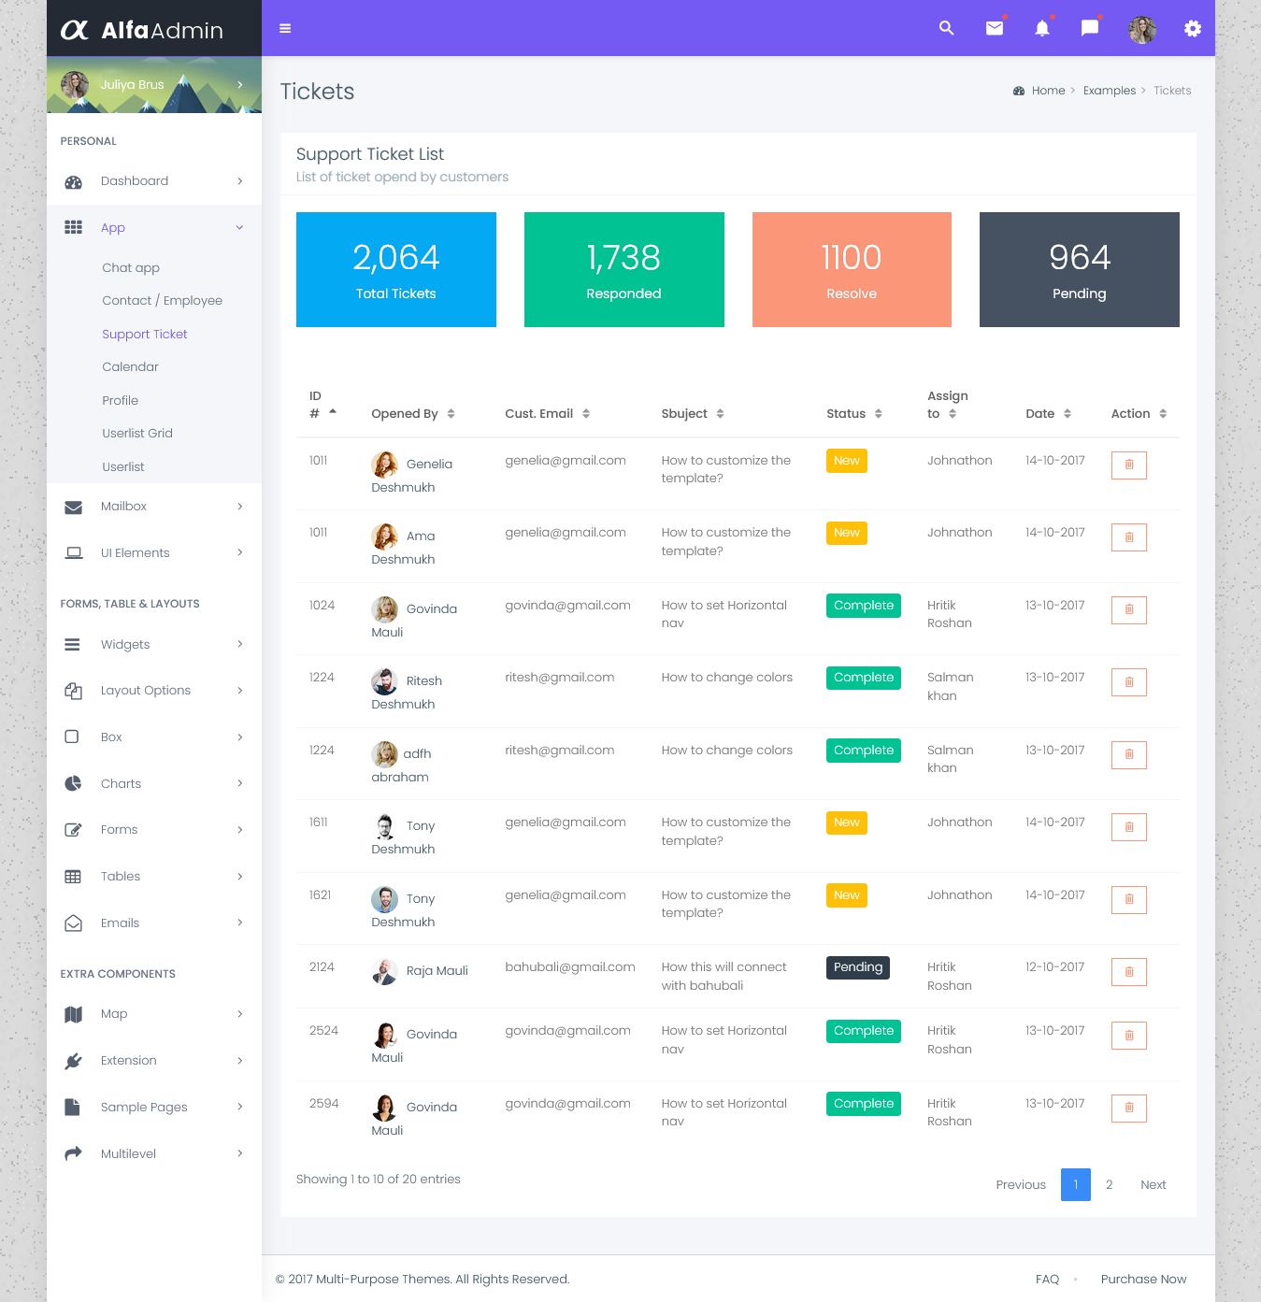Open the Support Ticket menu item
Image resolution: width=1261 pixels, height=1302 pixels.
144,334
